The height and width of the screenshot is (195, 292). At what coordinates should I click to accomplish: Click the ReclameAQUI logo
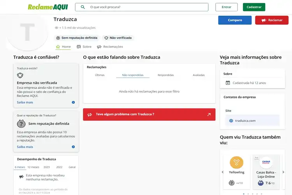coord(48,7)
